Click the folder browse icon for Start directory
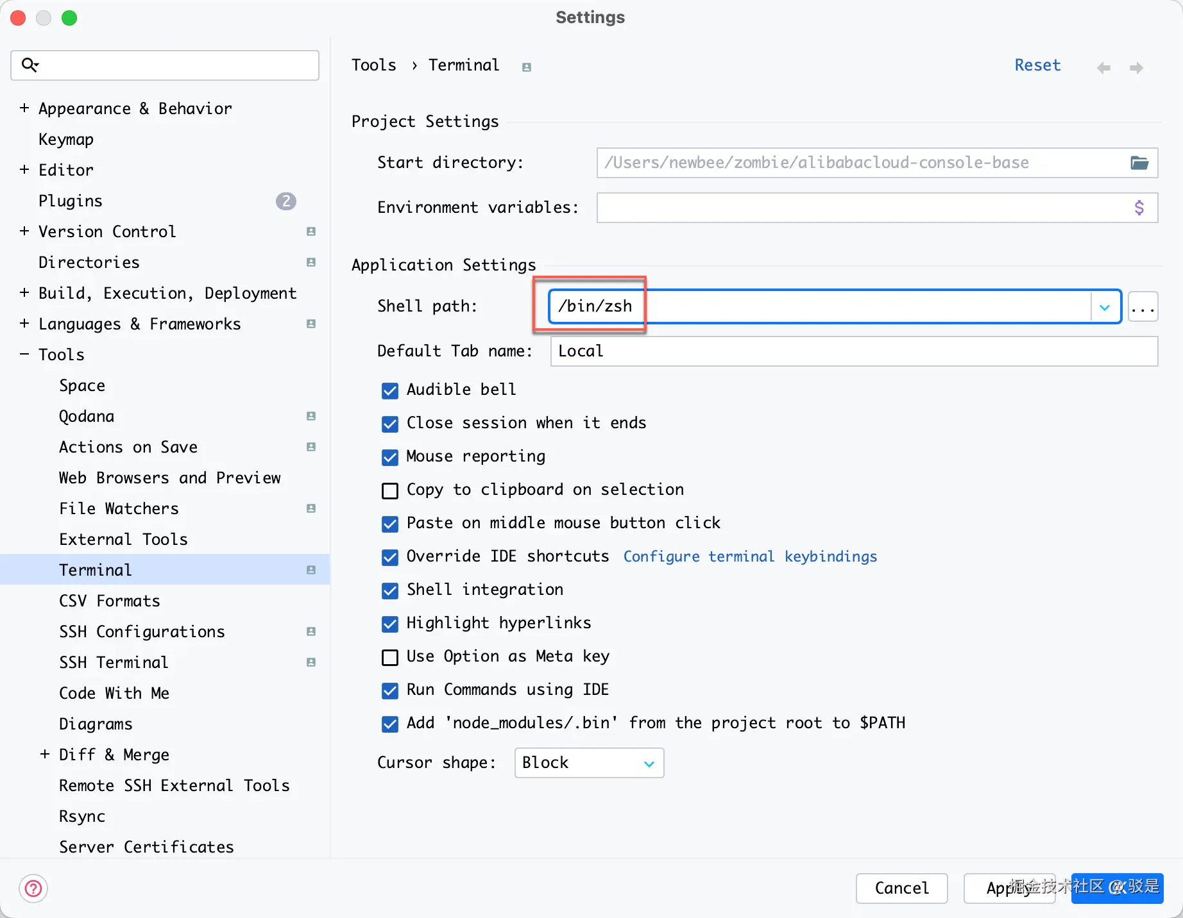Viewport: 1183px width, 918px height. coord(1139,163)
